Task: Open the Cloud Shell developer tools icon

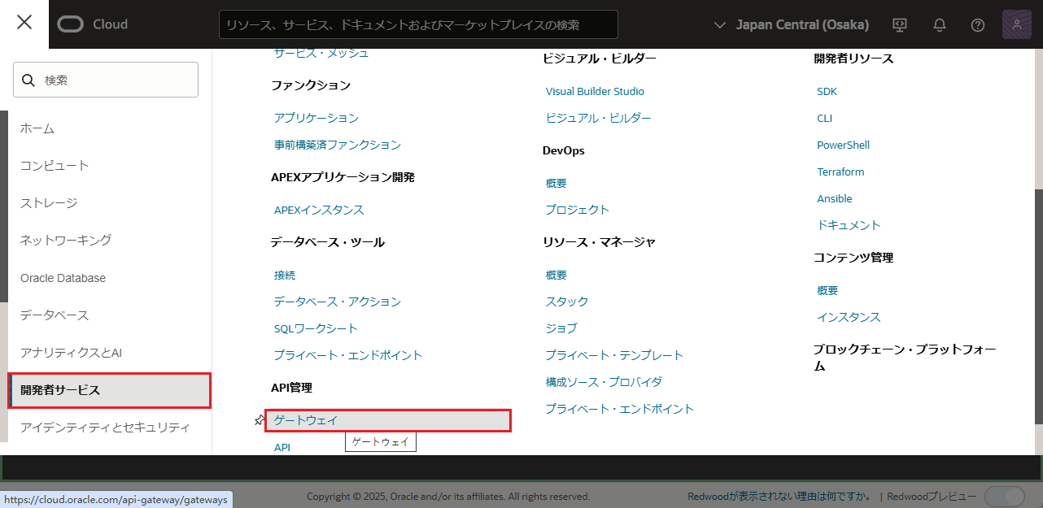Action: point(900,24)
